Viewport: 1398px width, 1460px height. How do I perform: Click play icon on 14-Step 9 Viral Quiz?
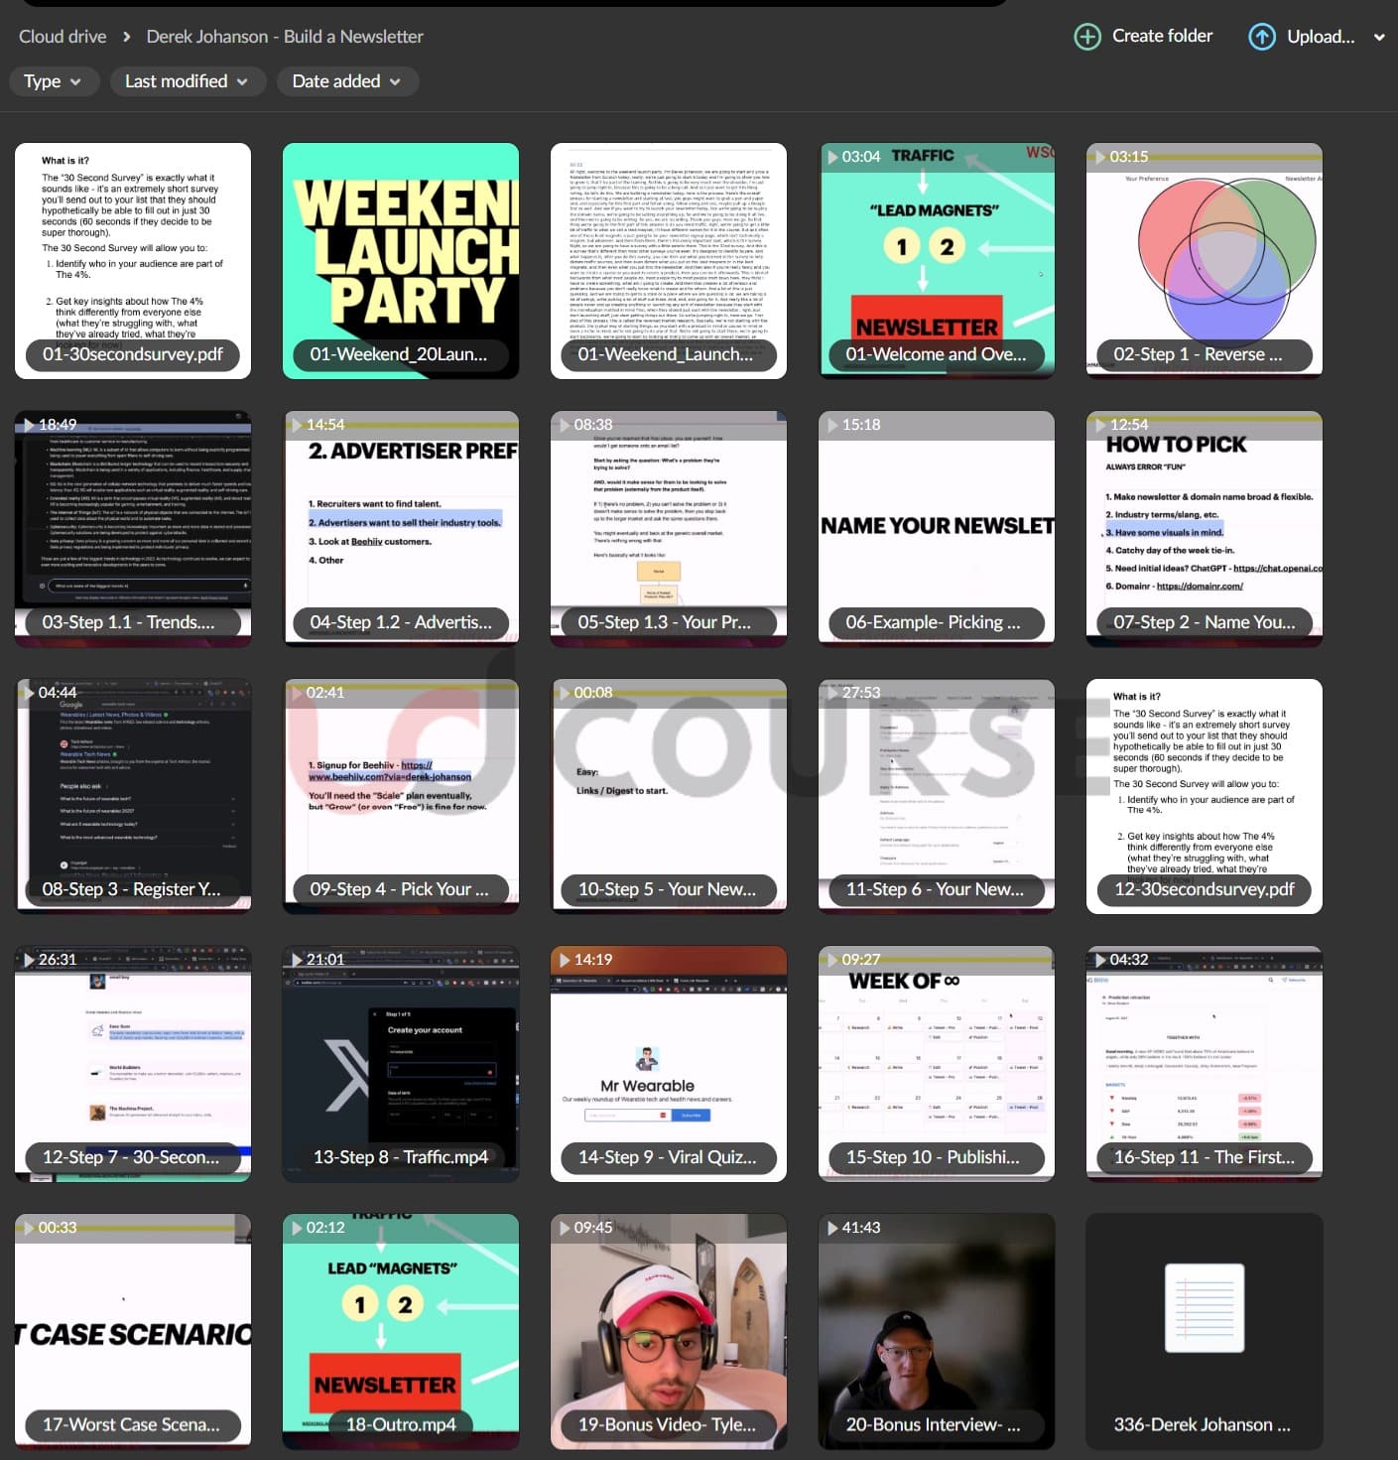pos(565,960)
